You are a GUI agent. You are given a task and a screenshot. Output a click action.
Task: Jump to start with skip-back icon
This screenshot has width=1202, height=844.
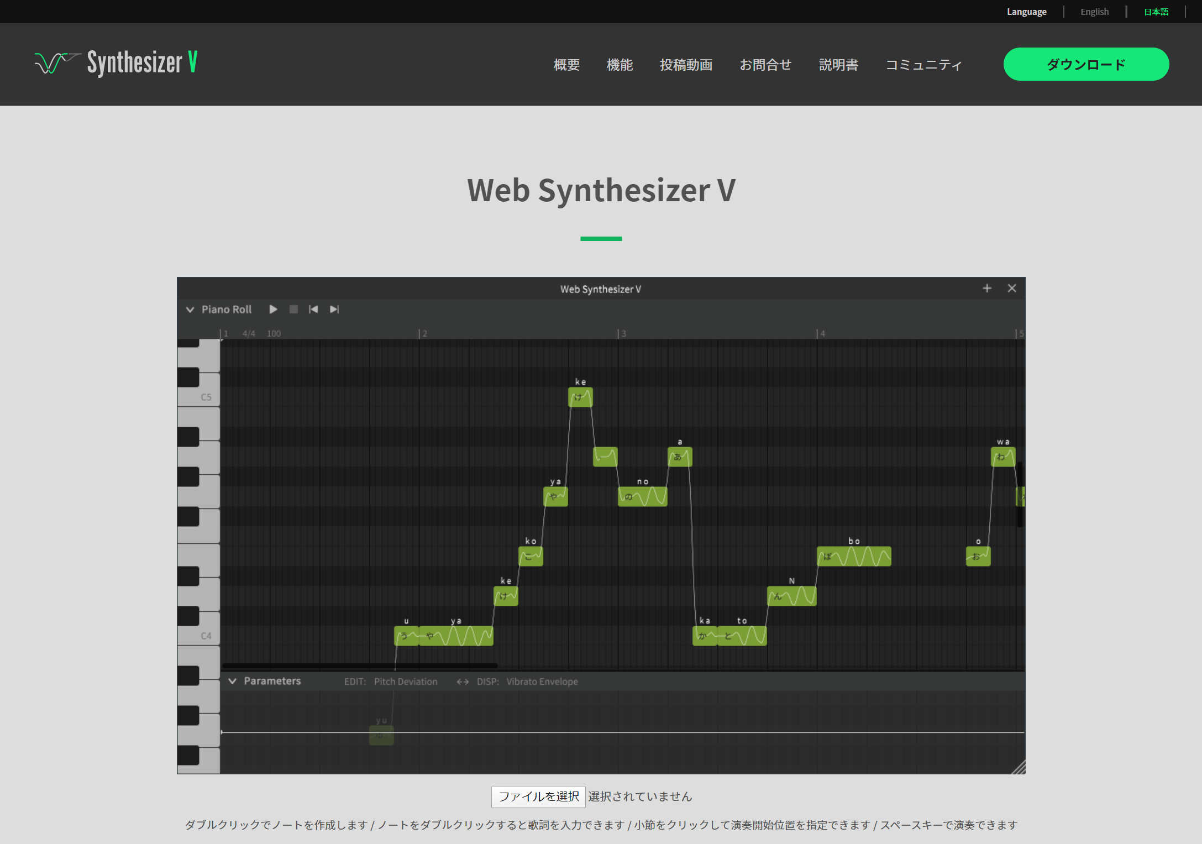(313, 310)
